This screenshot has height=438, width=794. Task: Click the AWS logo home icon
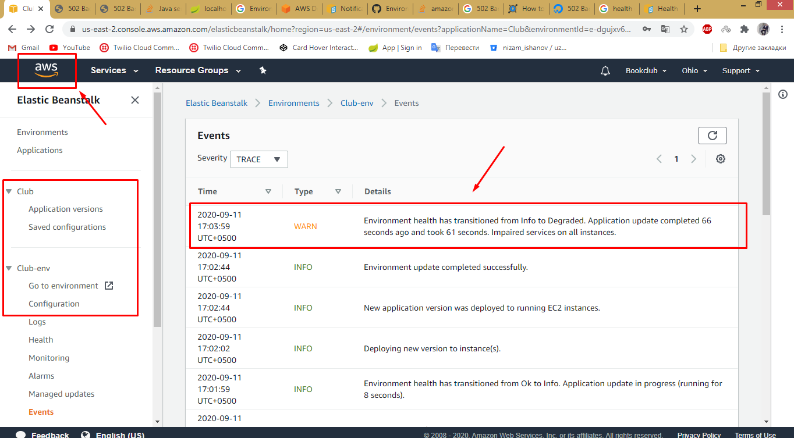pyautogui.click(x=47, y=70)
